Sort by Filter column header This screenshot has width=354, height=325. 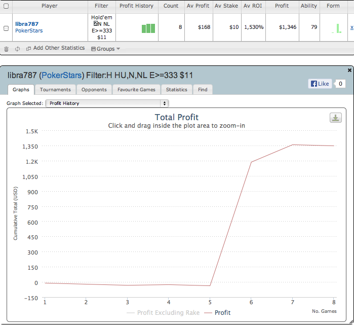102,6
